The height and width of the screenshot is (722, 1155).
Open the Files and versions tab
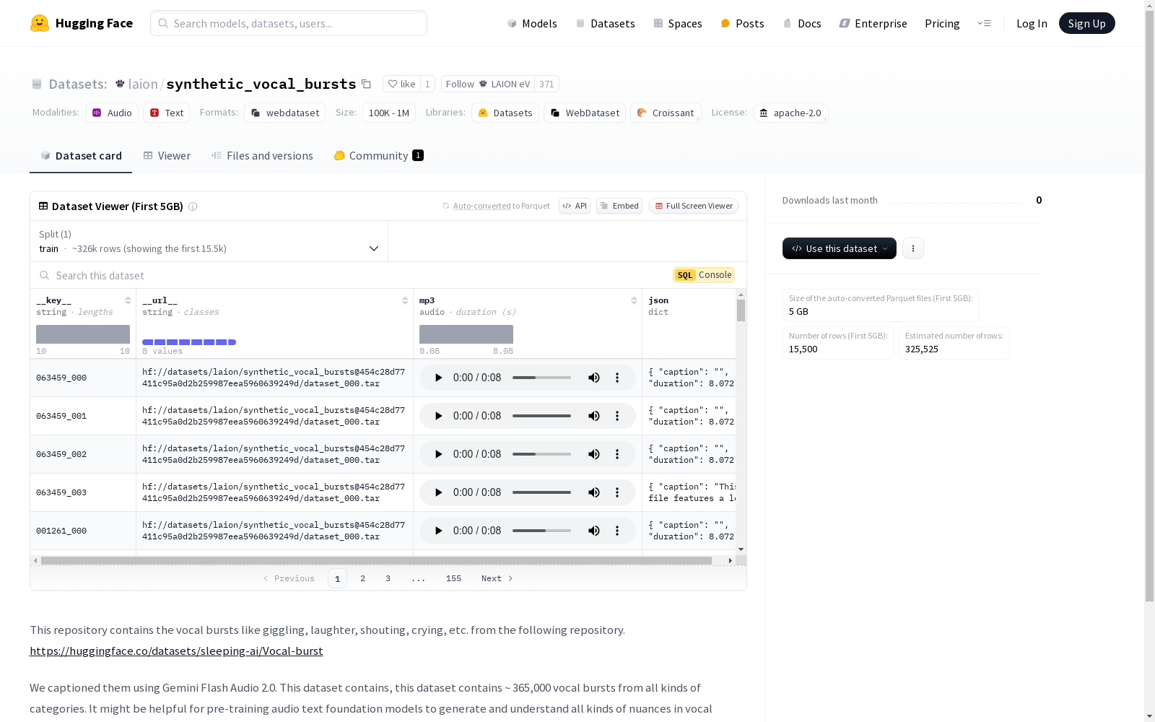[x=262, y=156]
